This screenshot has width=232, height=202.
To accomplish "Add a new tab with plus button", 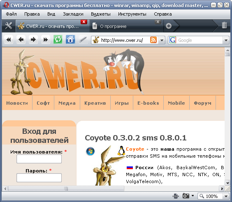I will (x=169, y=26).
